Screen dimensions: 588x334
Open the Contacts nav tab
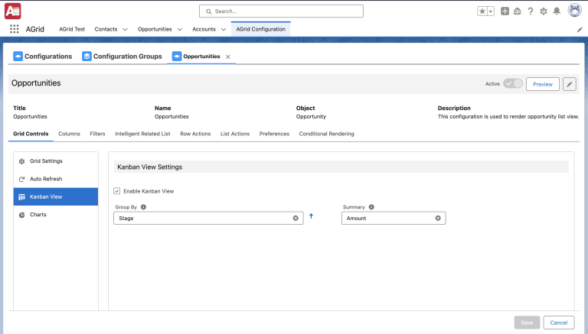point(106,29)
